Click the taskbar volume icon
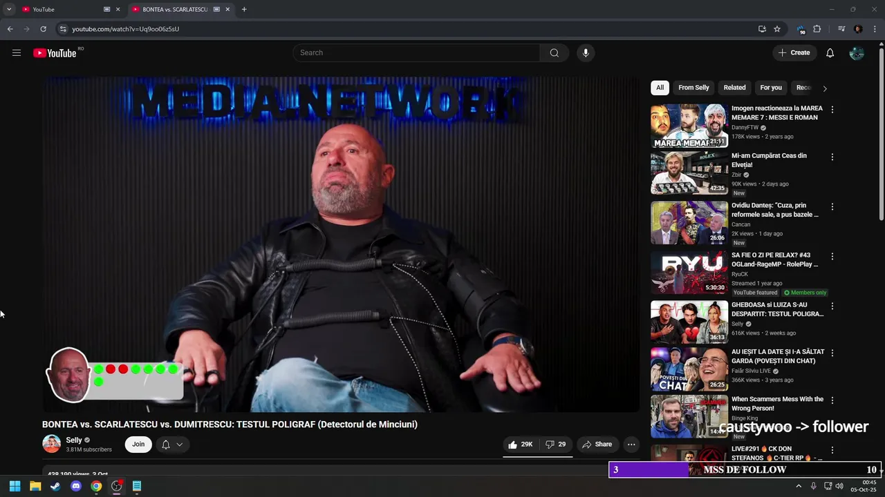The height and width of the screenshot is (497, 885). coord(839,486)
